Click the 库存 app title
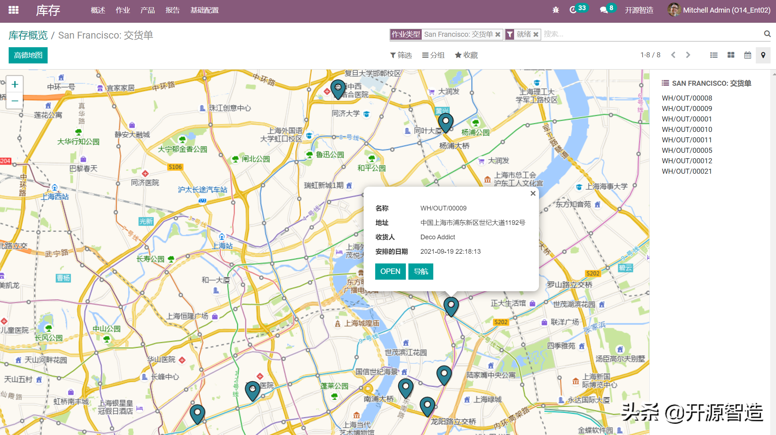The width and height of the screenshot is (776, 435). [48, 10]
